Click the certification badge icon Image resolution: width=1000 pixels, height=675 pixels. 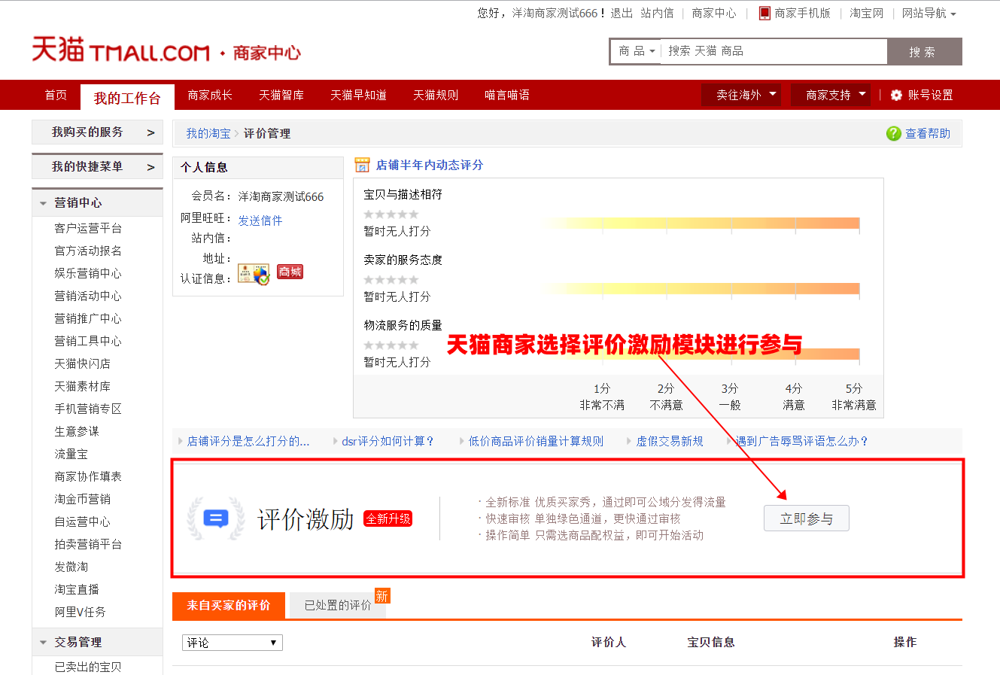[x=254, y=274]
